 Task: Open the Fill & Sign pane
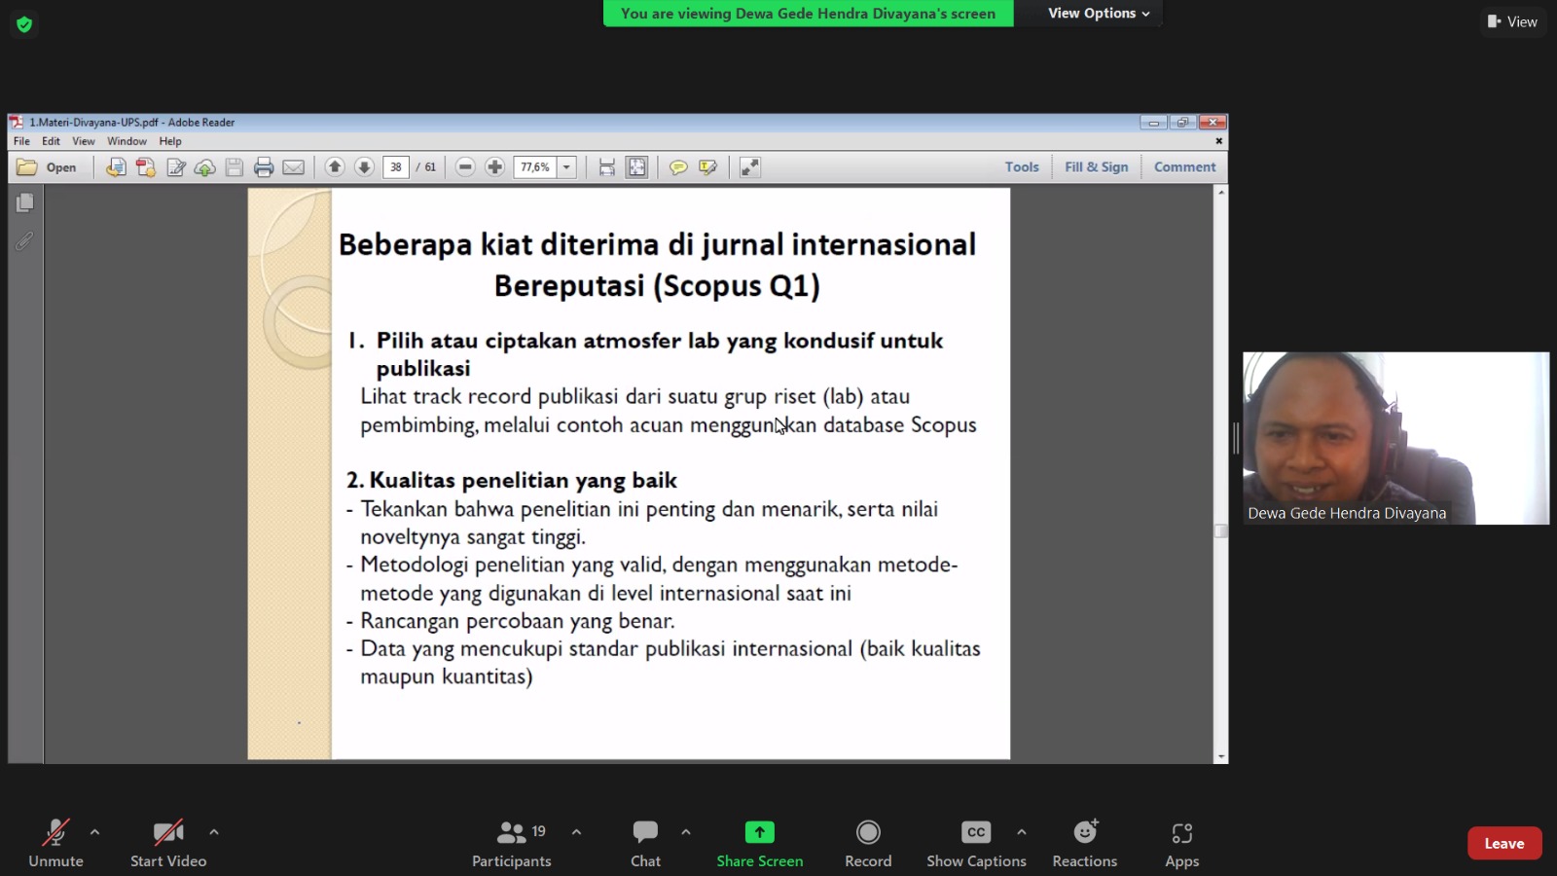click(1097, 167)
